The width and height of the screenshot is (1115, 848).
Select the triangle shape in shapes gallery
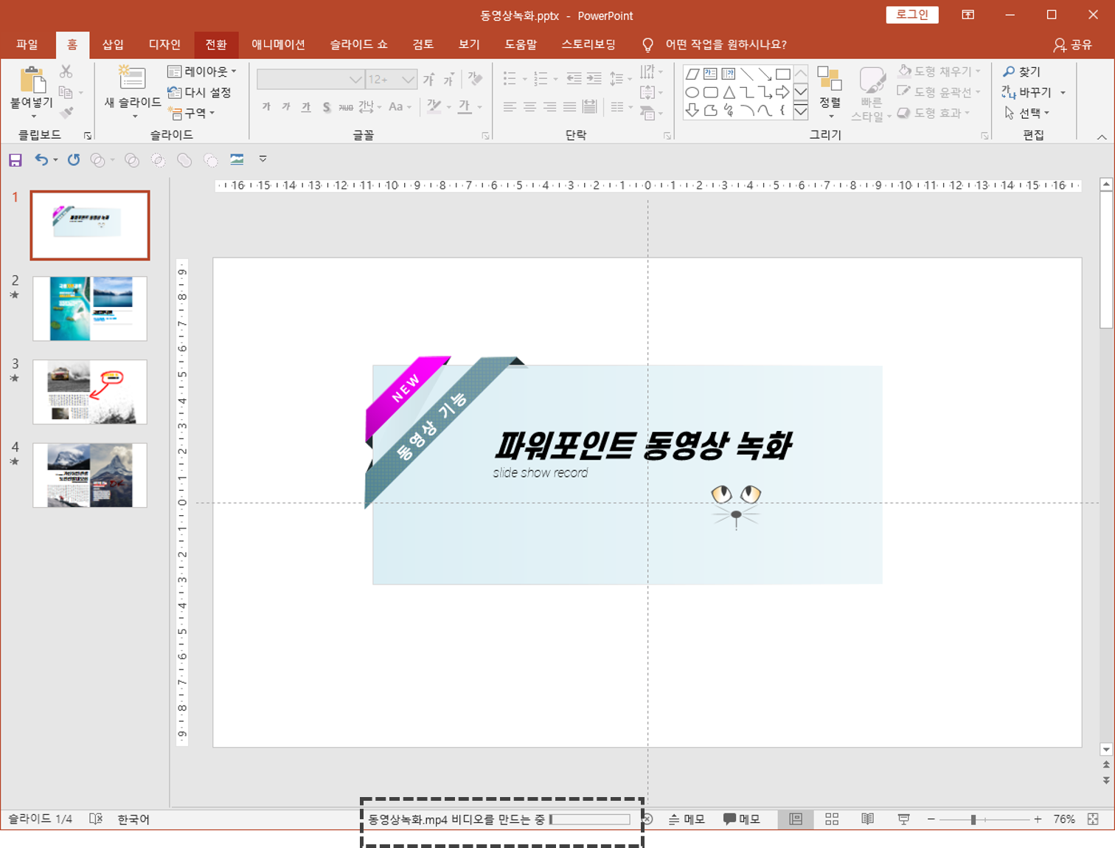click(729, 92)
